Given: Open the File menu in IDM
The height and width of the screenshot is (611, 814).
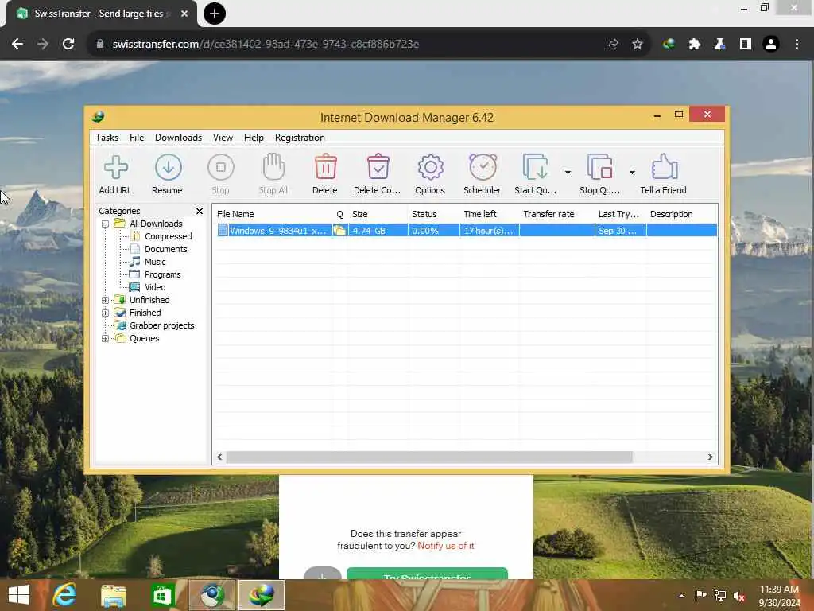Looking at the screenshot, I should pyautogui.click(x=137, y=137).
